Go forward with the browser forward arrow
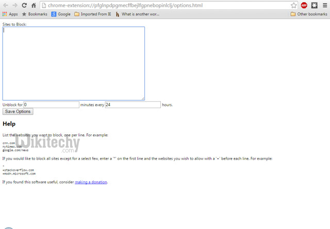Image resolution: width=330 pixels, height=229 pixels. 15,5
